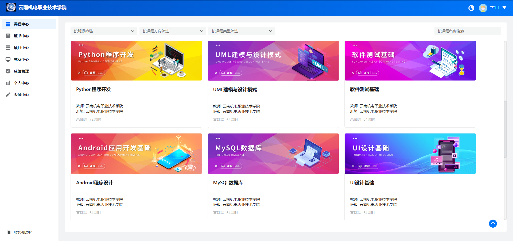Open 考试中心 menu item
Viewport: 513px width, 241px height.
pos(29,95)
